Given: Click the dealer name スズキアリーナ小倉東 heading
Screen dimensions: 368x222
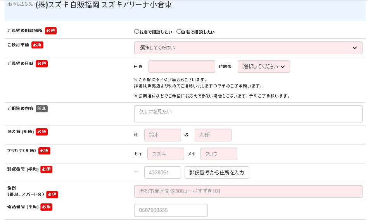Looking at the screenshot, I should pyautogui.click(x=136, y=5).
